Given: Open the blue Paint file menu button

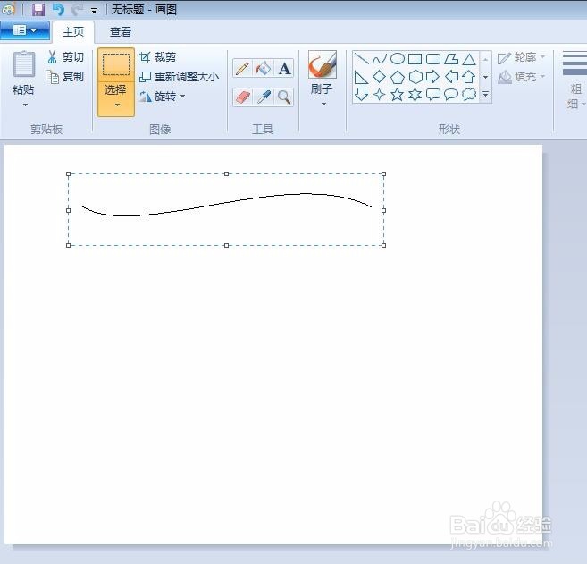Looking at the screenshot, I should (25, 30).
